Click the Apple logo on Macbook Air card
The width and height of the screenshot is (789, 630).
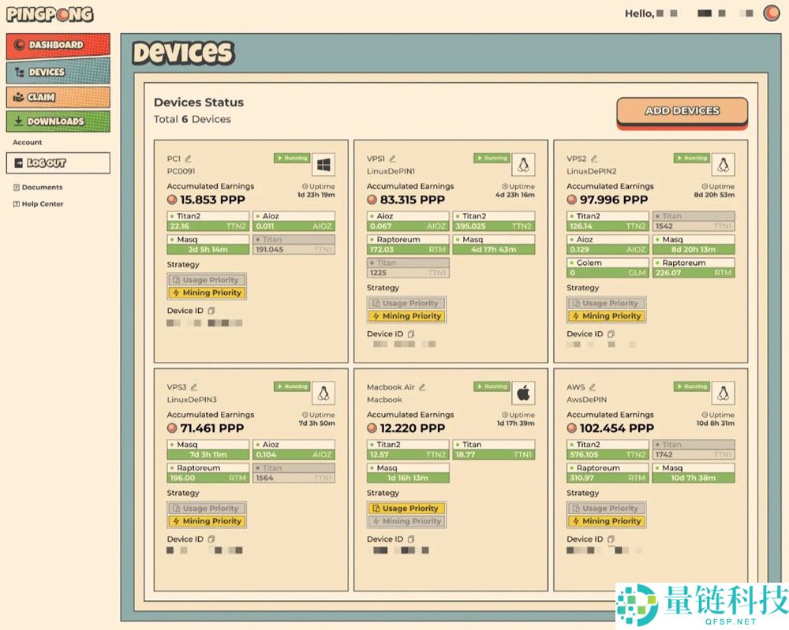[523, 393]
